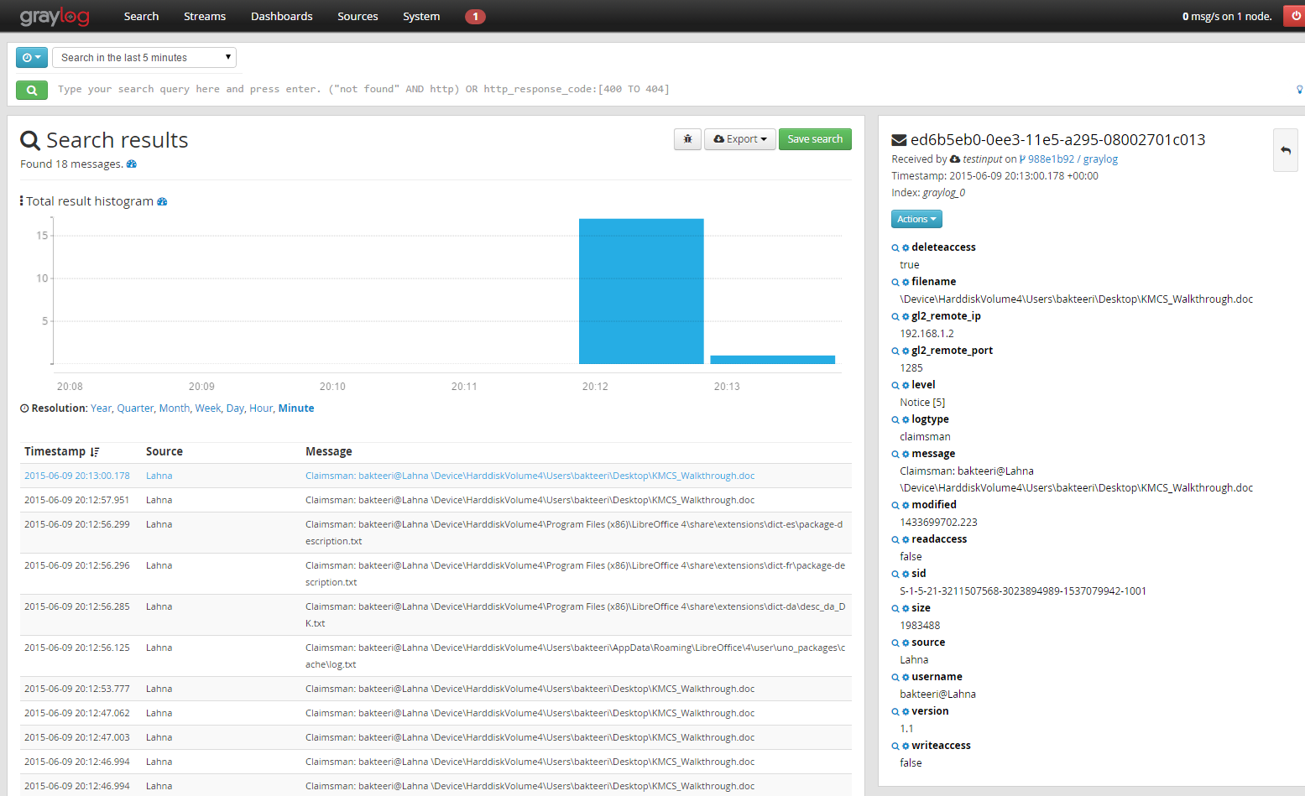The image size is (1305, 796).
Task: Search for the gl2_remote_ip field value
Action: (x=895, y=317)
